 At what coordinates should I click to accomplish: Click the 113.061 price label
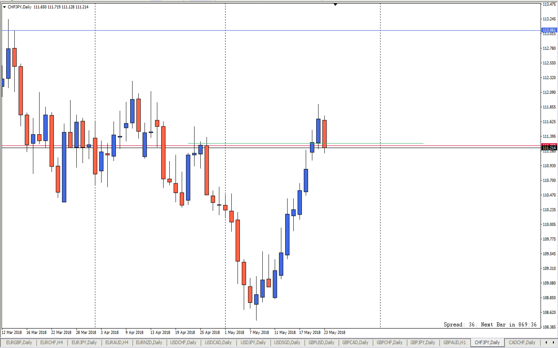(x=549, y=30)
